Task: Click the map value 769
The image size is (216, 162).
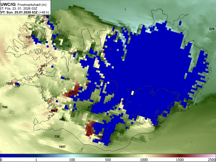Action: point(17,86)
